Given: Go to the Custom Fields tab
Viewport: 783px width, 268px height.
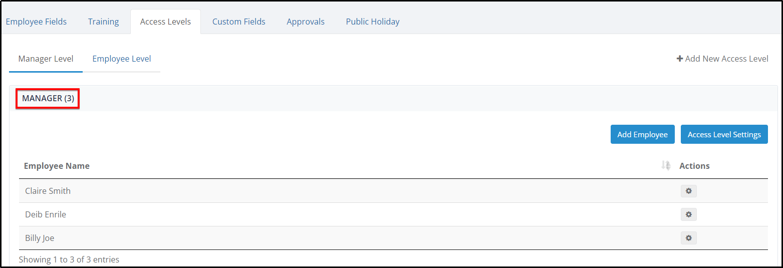Looking at the screenshot, I should (x=239, y=22).
